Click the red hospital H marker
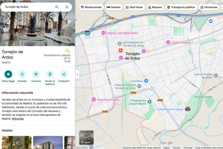Image resolution: width=223 pixels, height=149 pixels. click(x=120, y=50)
